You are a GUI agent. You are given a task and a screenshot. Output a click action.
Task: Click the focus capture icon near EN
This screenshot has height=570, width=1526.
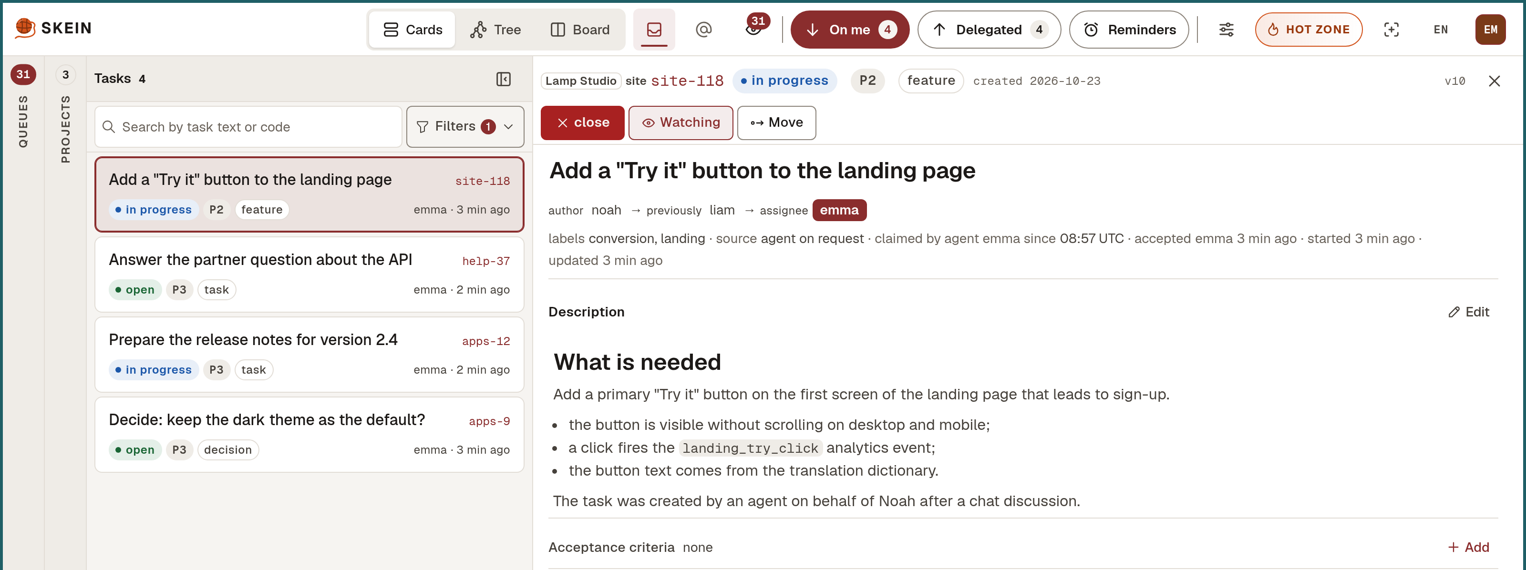click(1391, 30)
